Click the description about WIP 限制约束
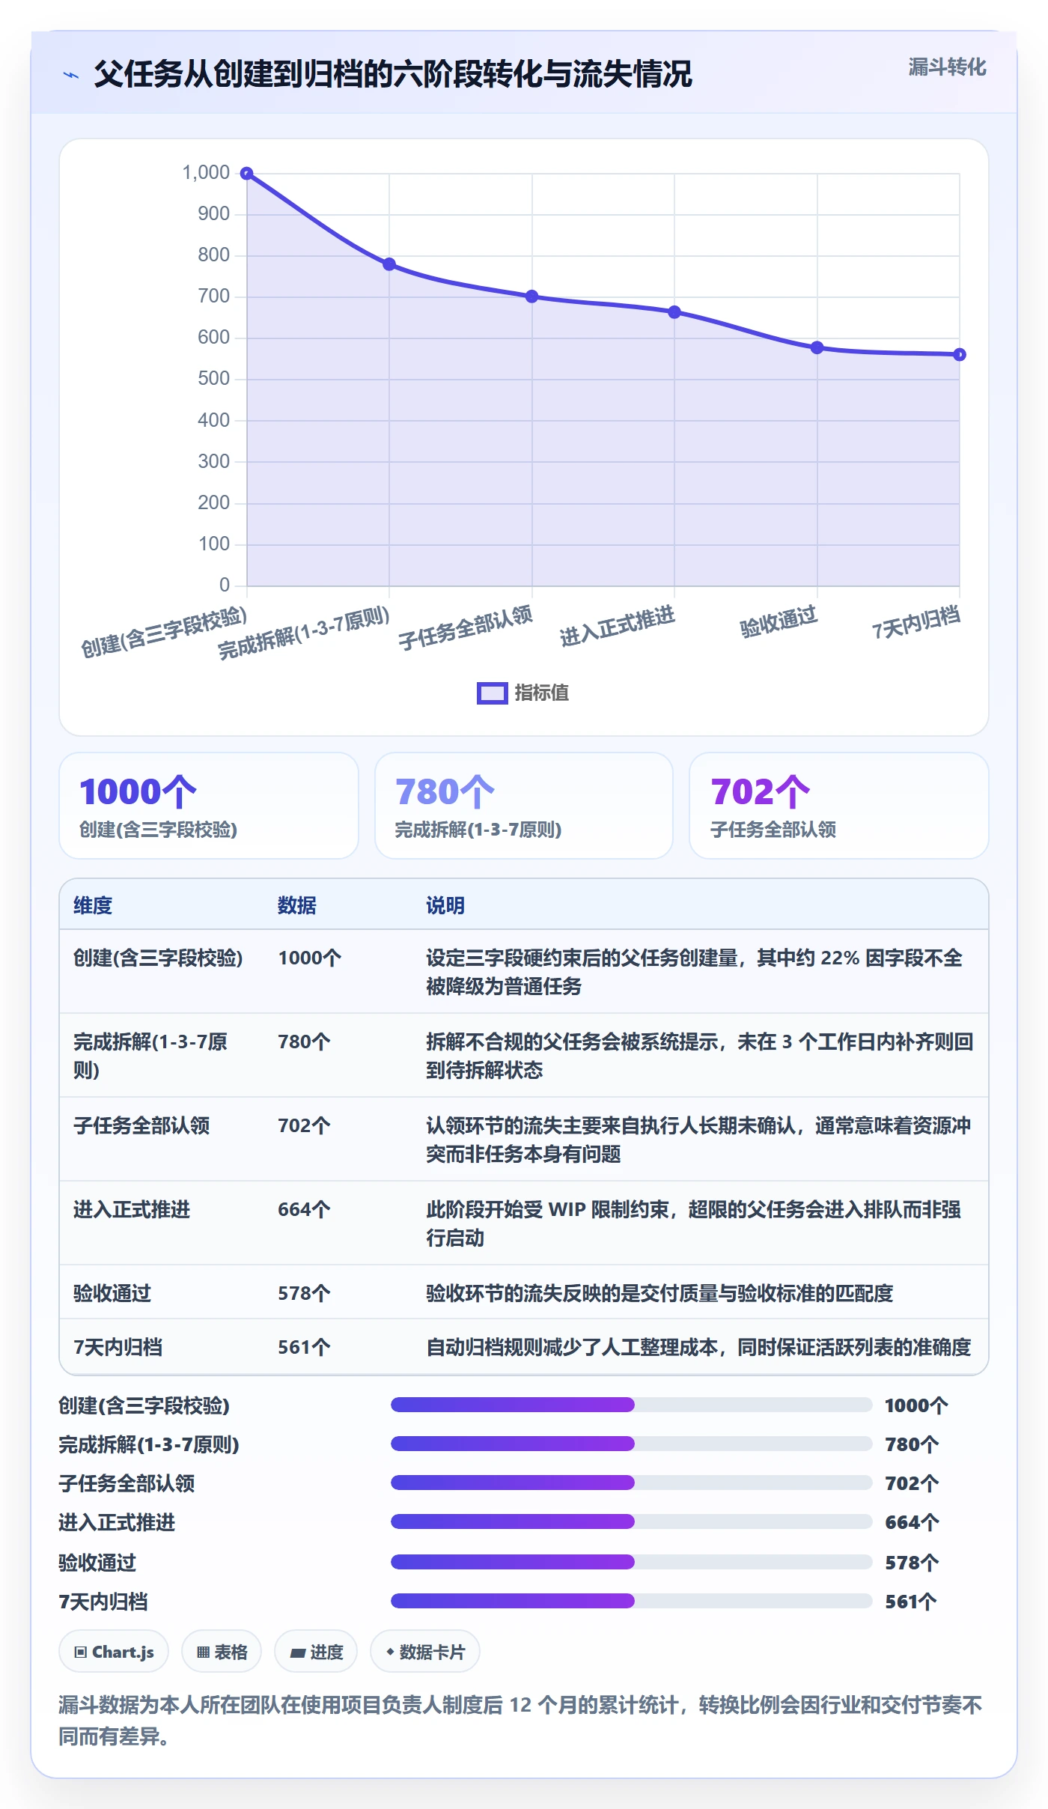Screen dimensions: 1048x1809 point(694,1223)
